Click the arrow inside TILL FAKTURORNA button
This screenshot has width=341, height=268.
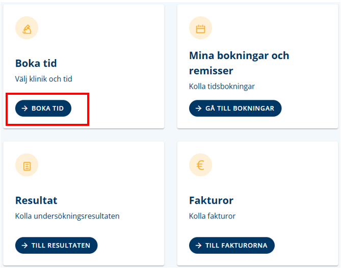coord(199,246)
